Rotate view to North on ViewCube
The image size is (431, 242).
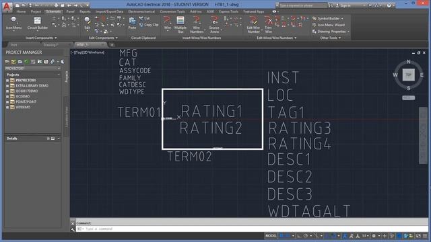[x=408, y=62]
